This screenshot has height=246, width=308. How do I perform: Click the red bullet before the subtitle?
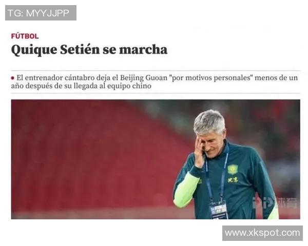tap(12, 78)
